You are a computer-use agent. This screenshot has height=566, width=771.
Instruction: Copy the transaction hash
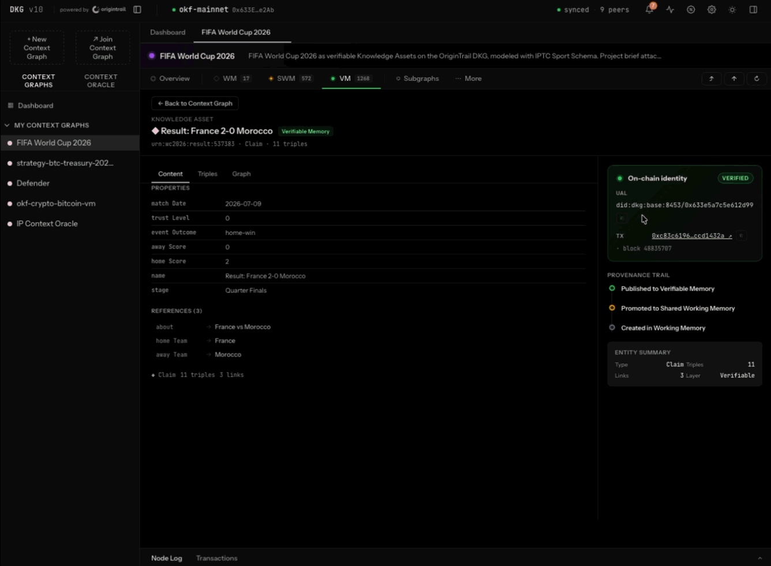point(742,236)
